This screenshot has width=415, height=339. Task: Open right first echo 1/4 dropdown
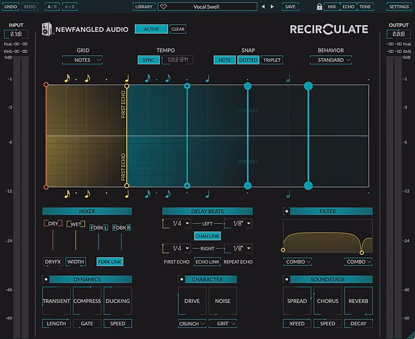click(177, 248)
